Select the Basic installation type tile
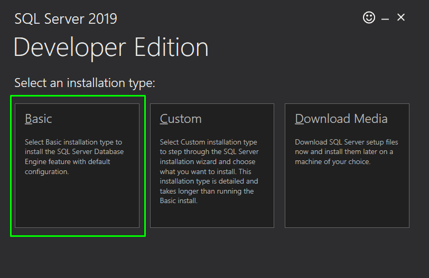 (77, 165)
